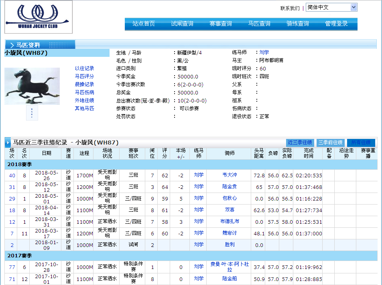Viewport: 382px width, 285px height.
Task: Open race number 40 link
Action: (12, 175)
